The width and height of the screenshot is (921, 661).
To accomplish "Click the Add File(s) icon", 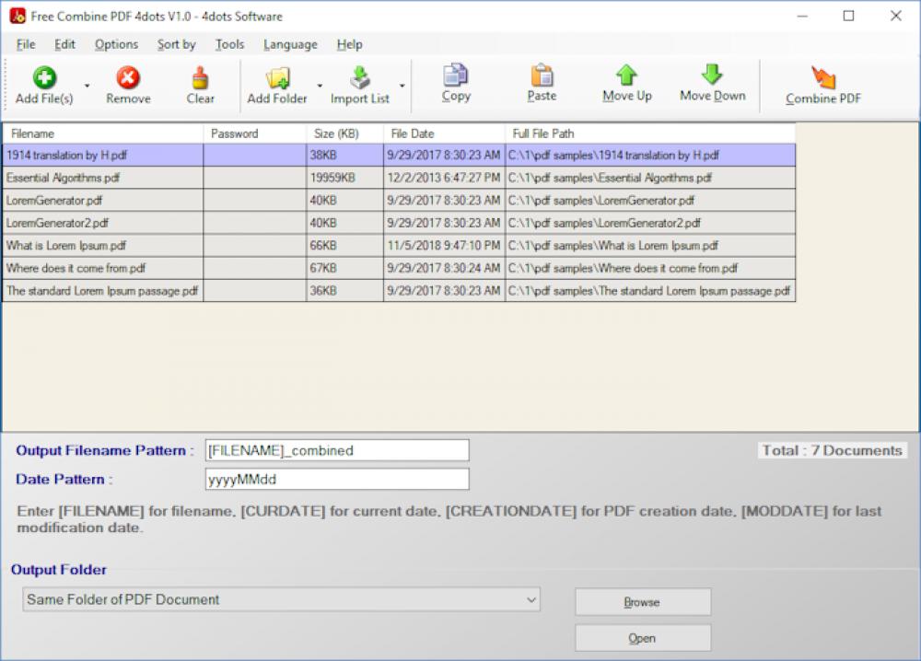I will (x=43, y=76).
